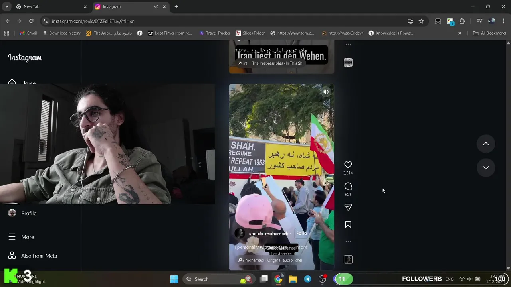Open Telegram from the taskbar
This screenshot has height=287, width=511.
point(307,279)
